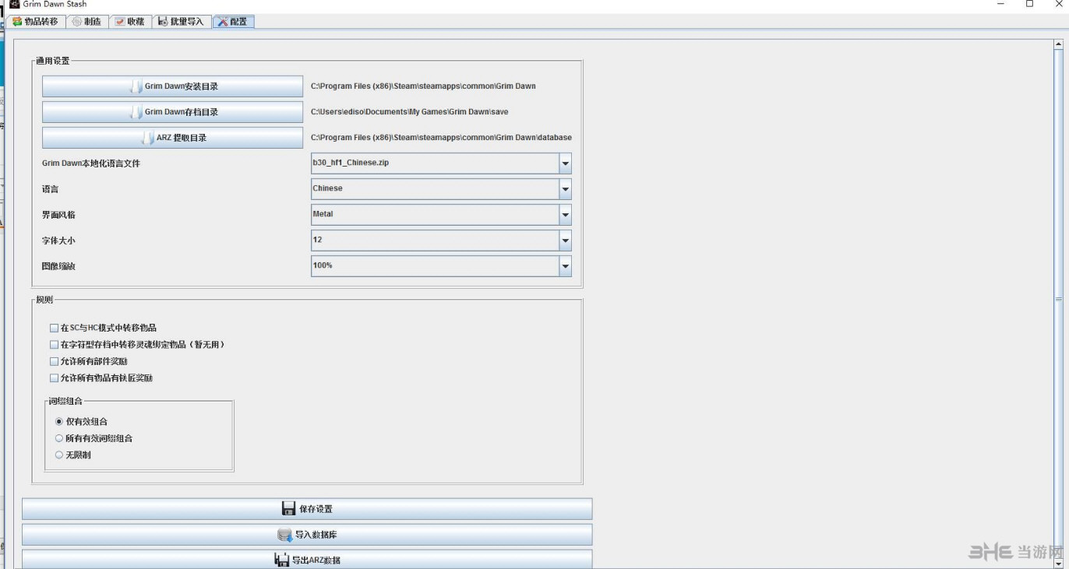
Task: Select the 仅有效组合 radio button
Action: click(59, 422)
